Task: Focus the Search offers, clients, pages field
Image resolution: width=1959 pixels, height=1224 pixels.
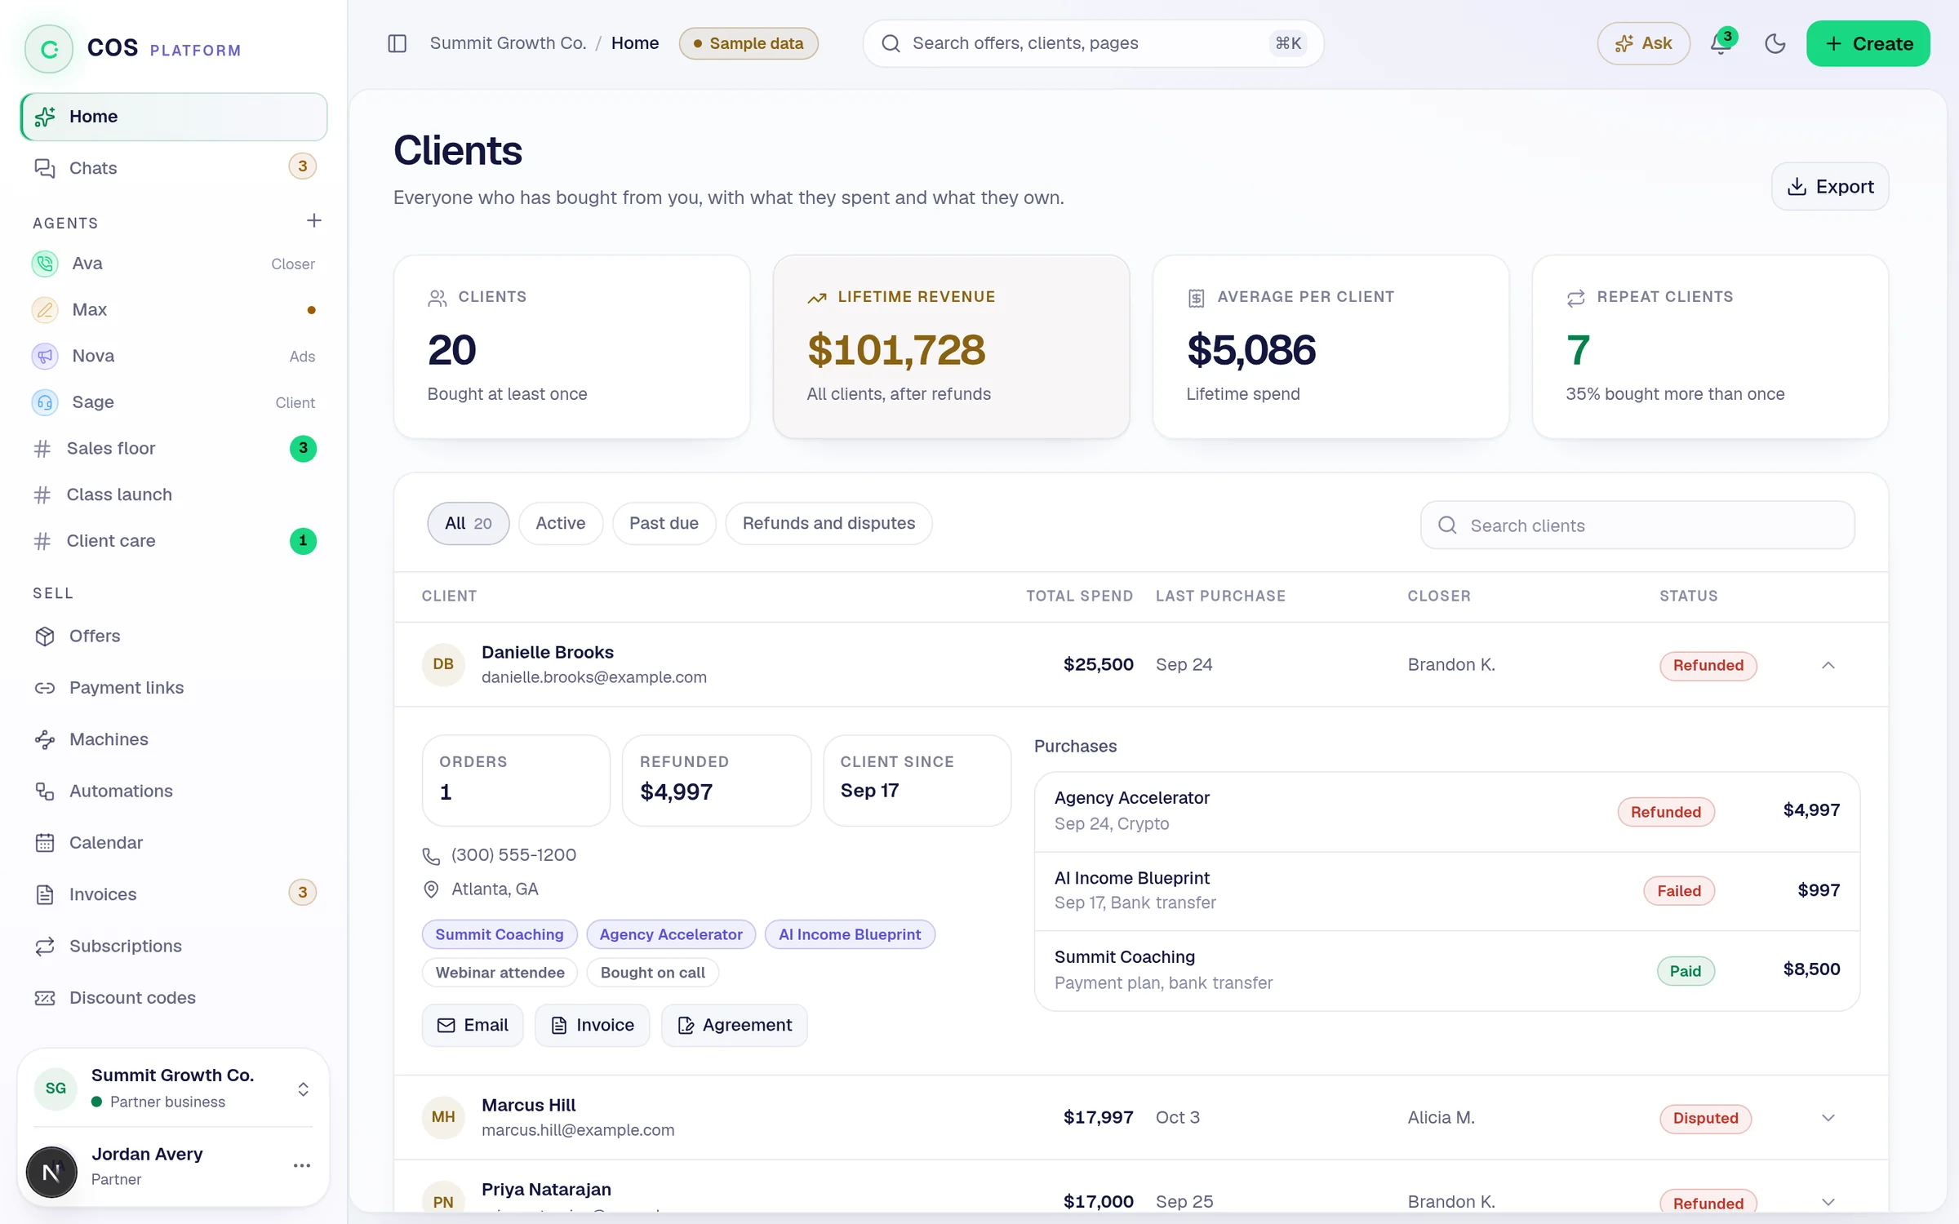Action: tap(1093, 43)
